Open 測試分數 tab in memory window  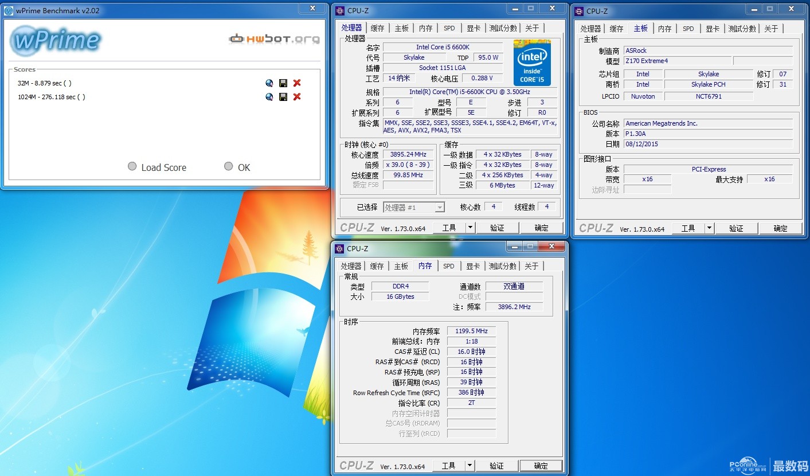click(503, 266)
